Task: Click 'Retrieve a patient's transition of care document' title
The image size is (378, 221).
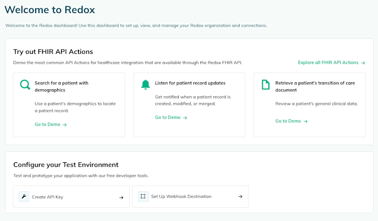Action: coord(315,87)
